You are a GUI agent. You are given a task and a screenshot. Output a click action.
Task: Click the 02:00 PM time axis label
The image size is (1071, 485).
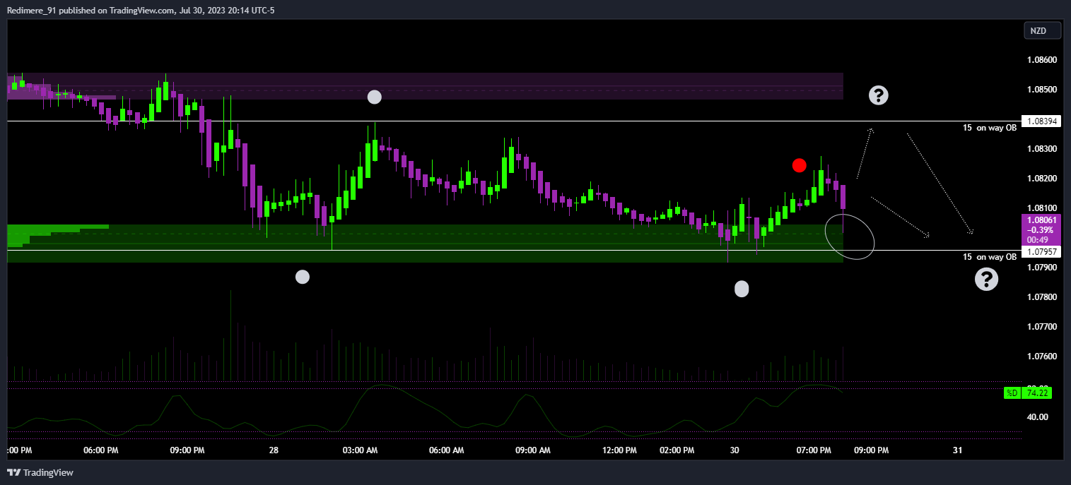click(677, 450)
